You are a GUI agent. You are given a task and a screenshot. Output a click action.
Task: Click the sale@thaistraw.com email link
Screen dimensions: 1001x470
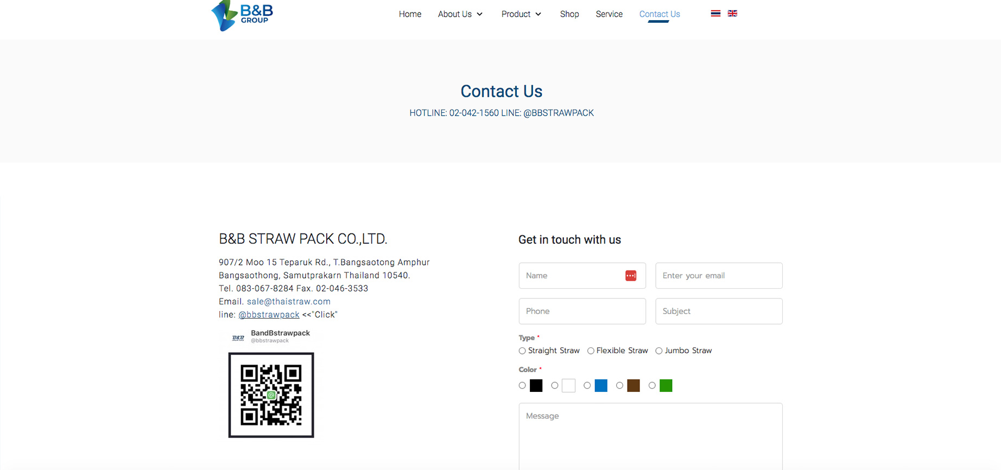point(289,301)
